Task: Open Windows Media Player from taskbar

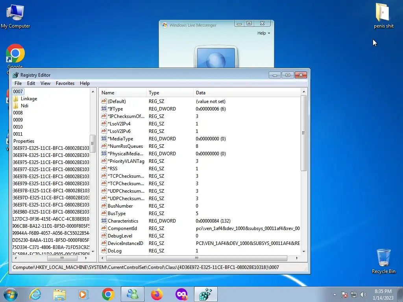Action: (x=83, y=294)
